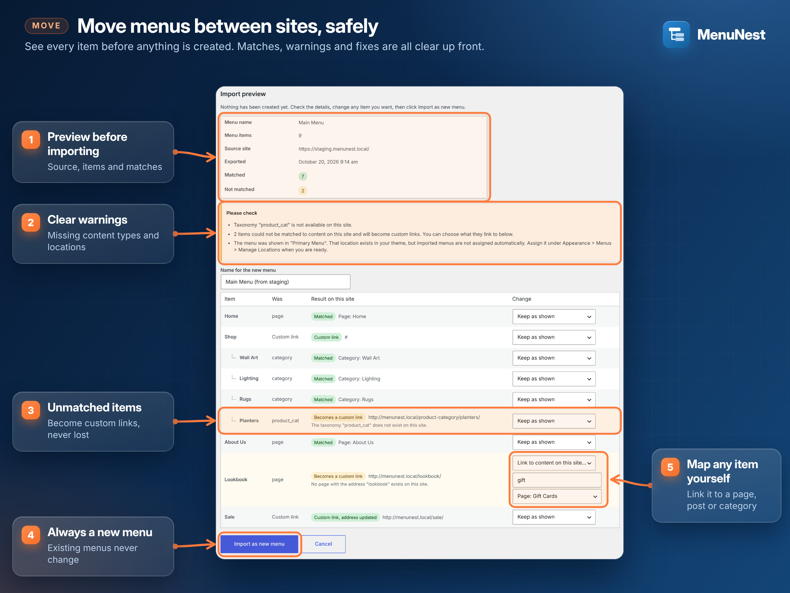Click the Not matched count badge '2'
790x593 pixels.
point(302,191)
